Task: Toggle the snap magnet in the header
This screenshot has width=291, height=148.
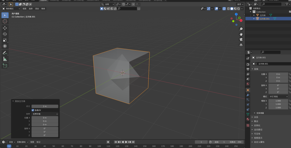Action: (123, 4)
